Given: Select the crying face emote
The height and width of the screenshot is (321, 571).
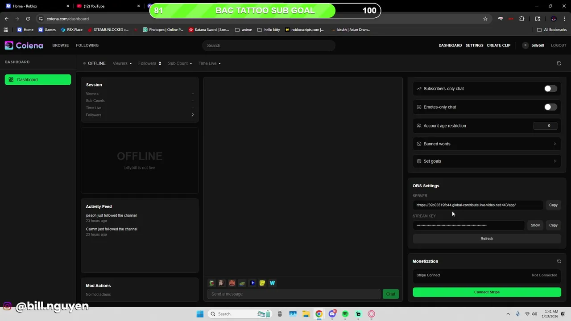Looking at the screenshot, I should 222,283.
